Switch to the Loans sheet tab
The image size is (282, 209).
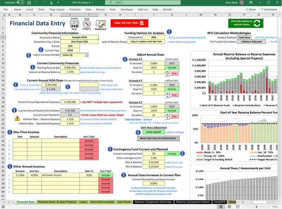click(83, 202)
